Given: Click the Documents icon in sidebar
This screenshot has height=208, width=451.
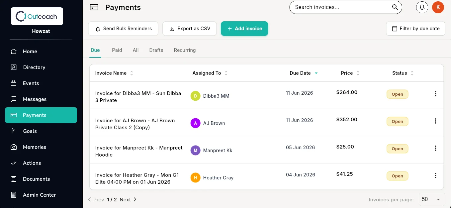Looking at the screenshot, I should pos(14,179).
